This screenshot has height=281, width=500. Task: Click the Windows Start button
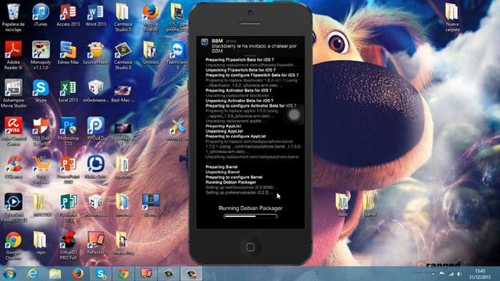9,274
